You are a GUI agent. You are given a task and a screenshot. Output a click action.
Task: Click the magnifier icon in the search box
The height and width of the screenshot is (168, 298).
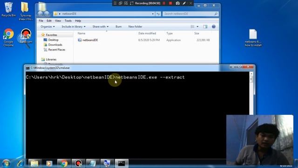pos(216,14)
